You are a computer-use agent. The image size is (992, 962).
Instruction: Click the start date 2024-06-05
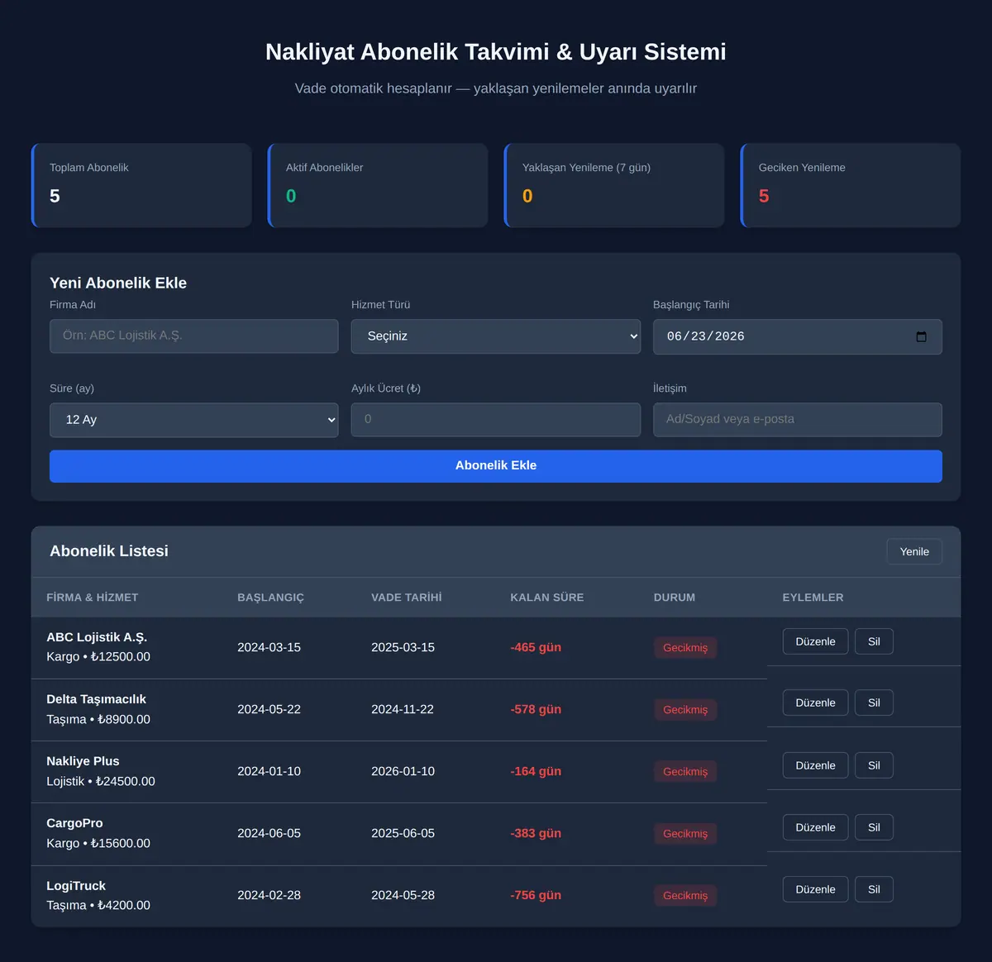(269, 834)
